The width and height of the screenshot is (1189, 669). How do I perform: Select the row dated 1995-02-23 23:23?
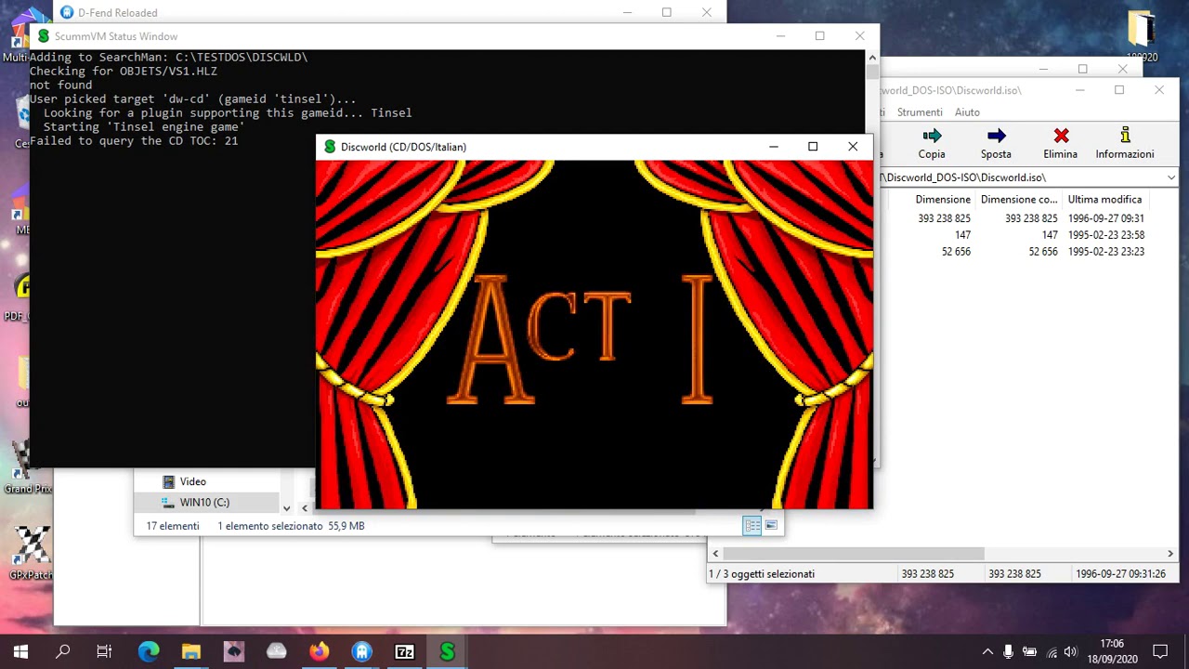click(1017, 252)
